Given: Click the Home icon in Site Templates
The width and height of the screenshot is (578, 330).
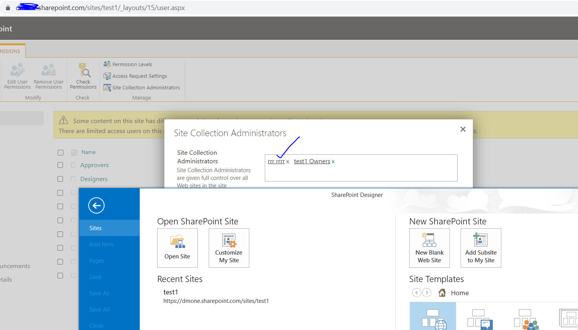Looking at the screenshot, I should (442, 293).
